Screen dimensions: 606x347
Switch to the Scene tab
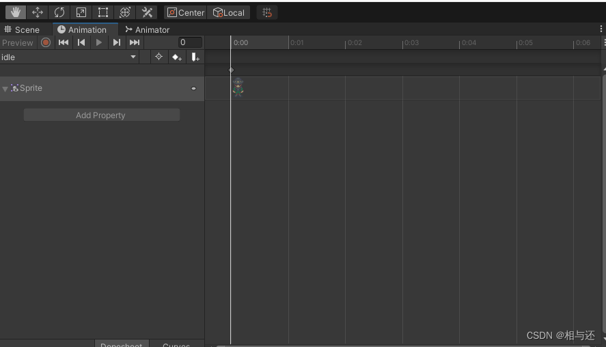pos(22,30)
